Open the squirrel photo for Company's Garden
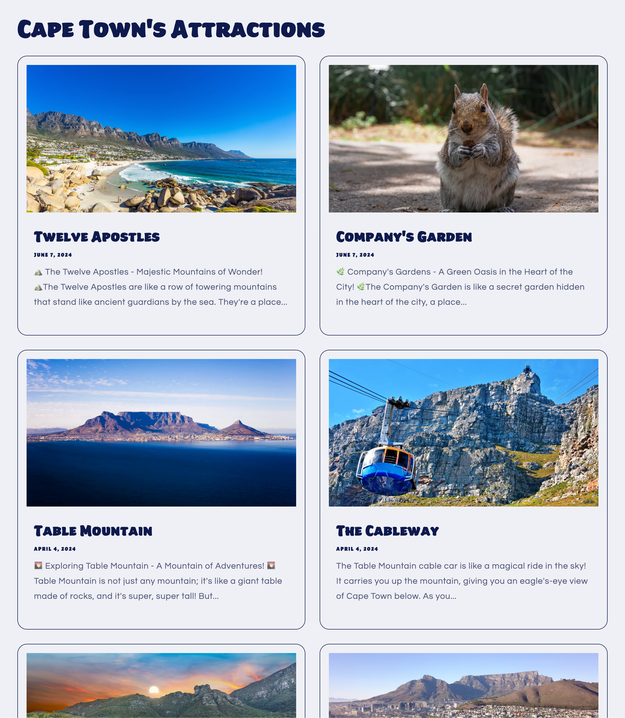This screenshot has width=625, height=718. [464, 139]
